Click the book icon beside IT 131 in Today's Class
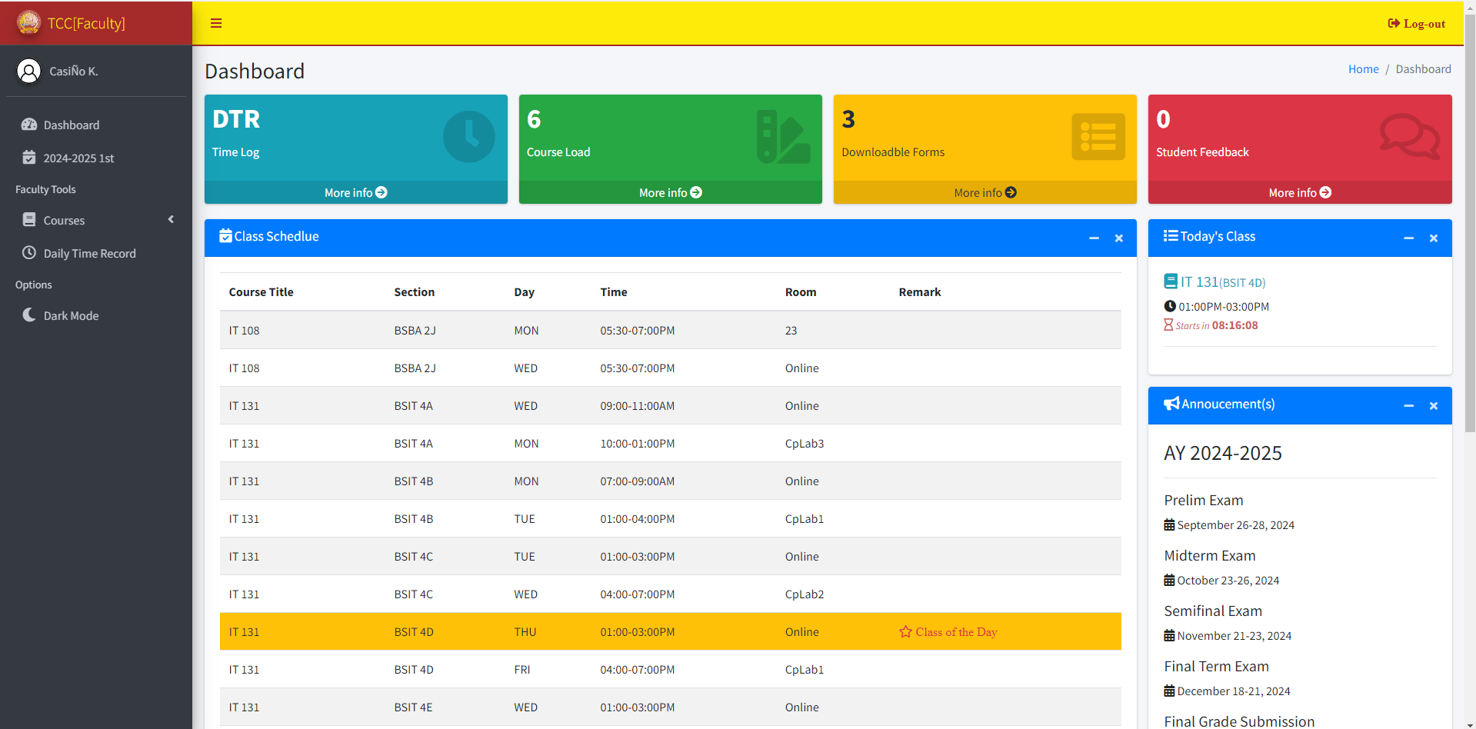This screenshot has height=729, width=1476. (x=1171, y=281)
